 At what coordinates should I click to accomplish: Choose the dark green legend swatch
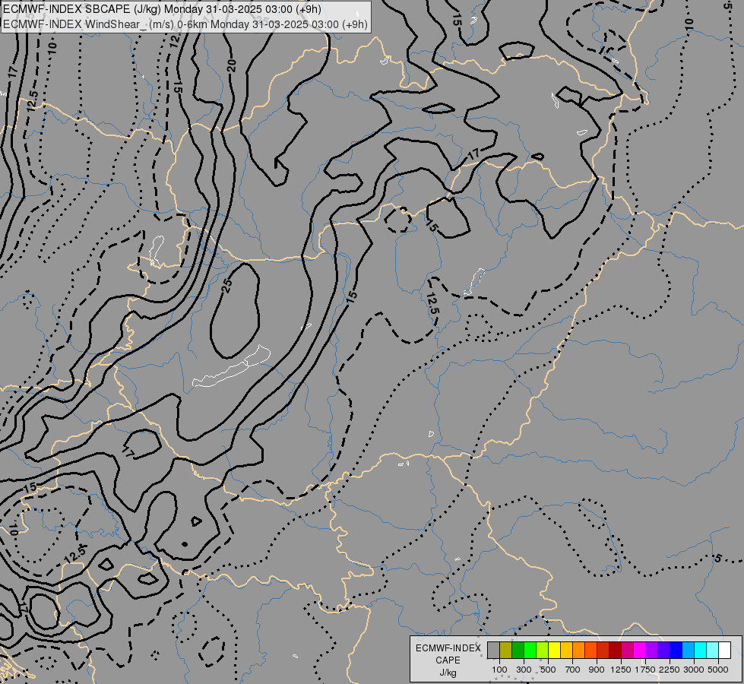[x=518, y=651]
